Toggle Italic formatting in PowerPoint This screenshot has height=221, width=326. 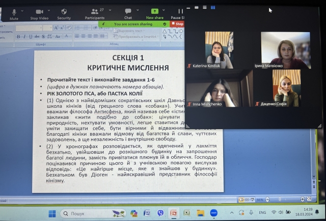point(24,37)
